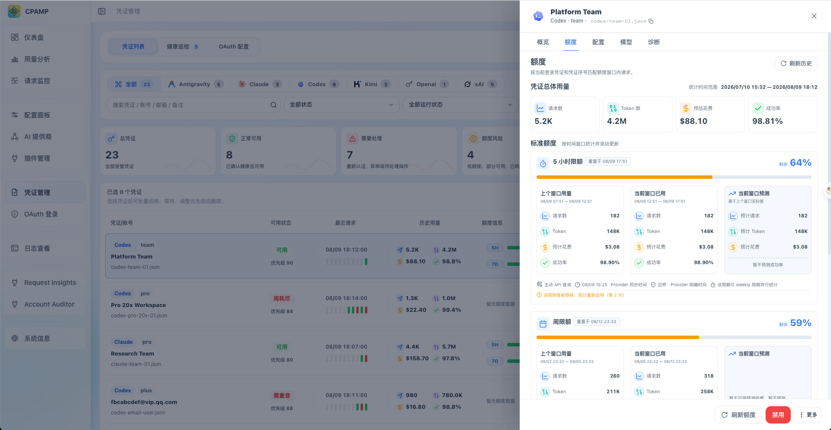Select the fbcabcdef@vip.qq.com credential row

pos(313,401)
